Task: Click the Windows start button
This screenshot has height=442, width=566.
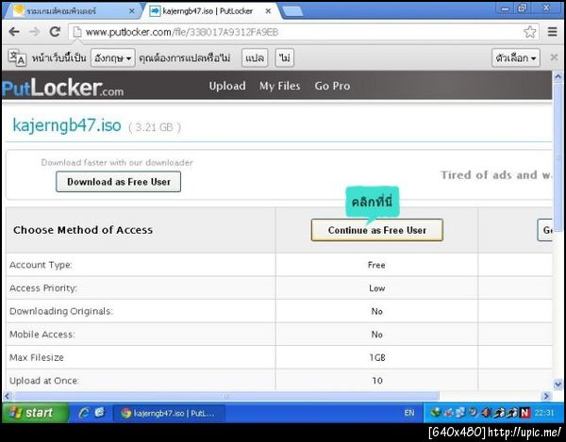Action: coord(34,413)
